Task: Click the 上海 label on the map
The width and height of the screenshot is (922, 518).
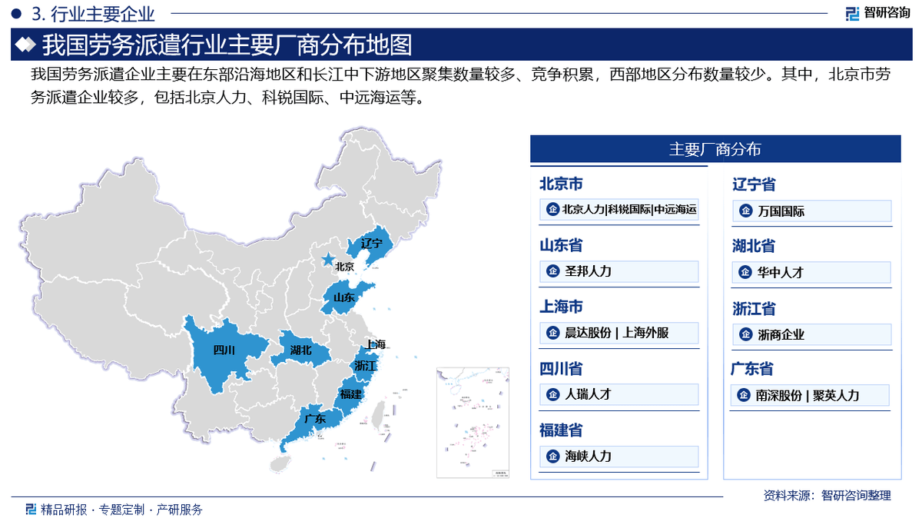Action: [376, 344]
